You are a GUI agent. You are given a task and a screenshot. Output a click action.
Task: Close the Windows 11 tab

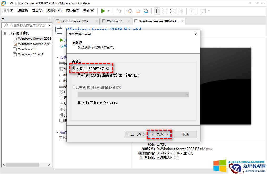coord(129,21)
